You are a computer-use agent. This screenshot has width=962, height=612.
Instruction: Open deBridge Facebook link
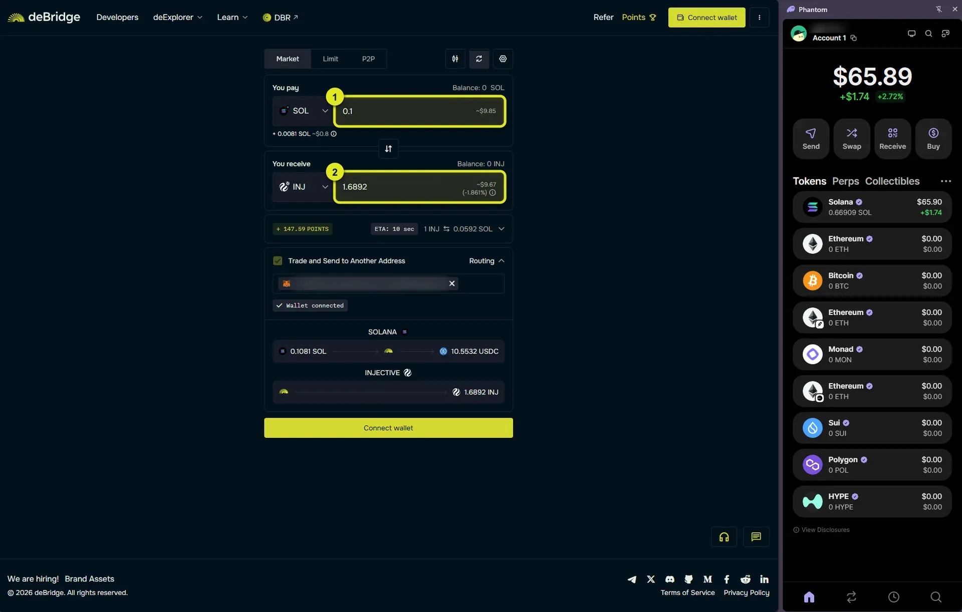[727, 579]
